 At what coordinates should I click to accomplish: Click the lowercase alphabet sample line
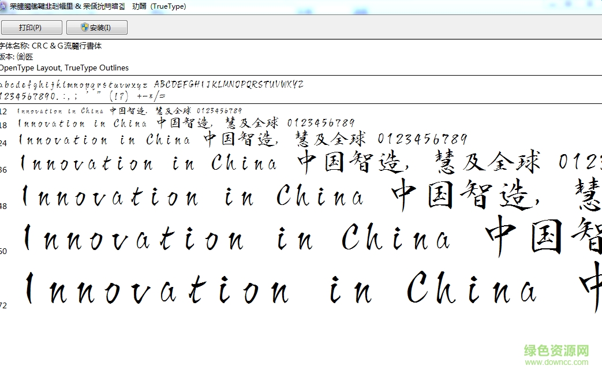74,85
